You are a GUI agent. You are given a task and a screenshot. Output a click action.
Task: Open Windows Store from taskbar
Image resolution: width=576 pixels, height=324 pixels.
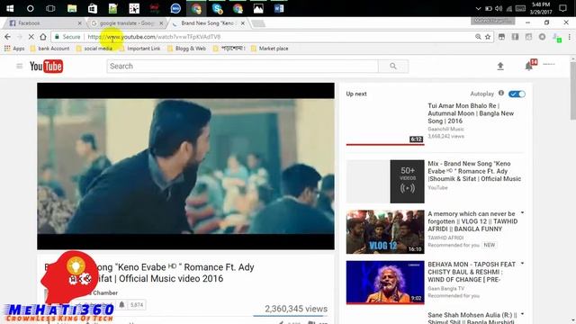93,8
